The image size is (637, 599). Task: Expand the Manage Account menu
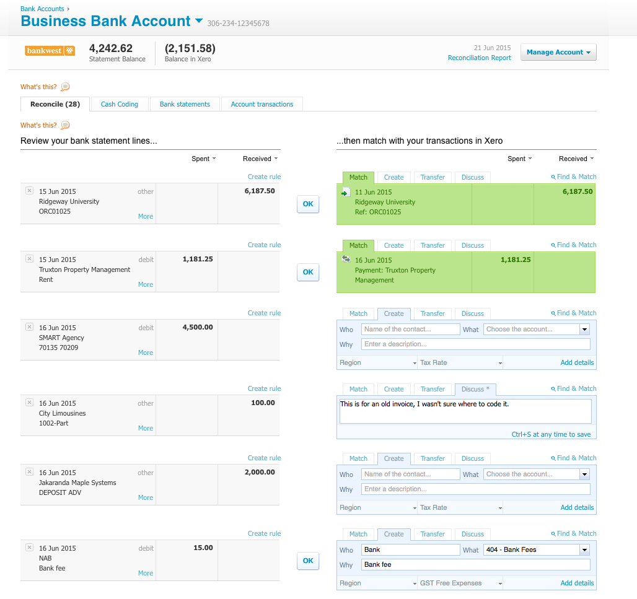coord(558,52)
